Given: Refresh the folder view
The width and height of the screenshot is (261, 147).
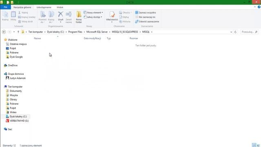Looking at the screenshot, I should point(235,32).
